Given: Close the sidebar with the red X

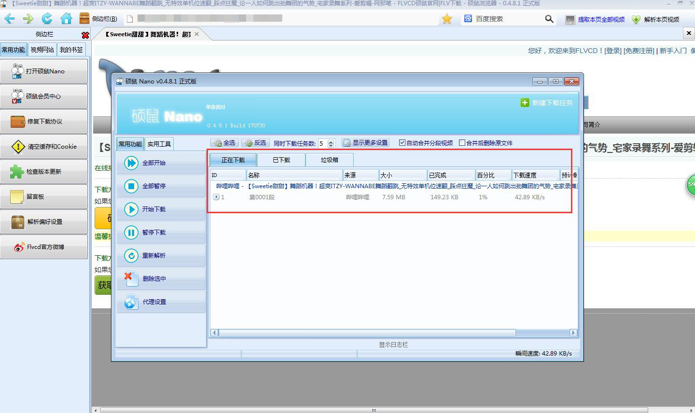Looking at the screenshot, I should coord(85,35).
